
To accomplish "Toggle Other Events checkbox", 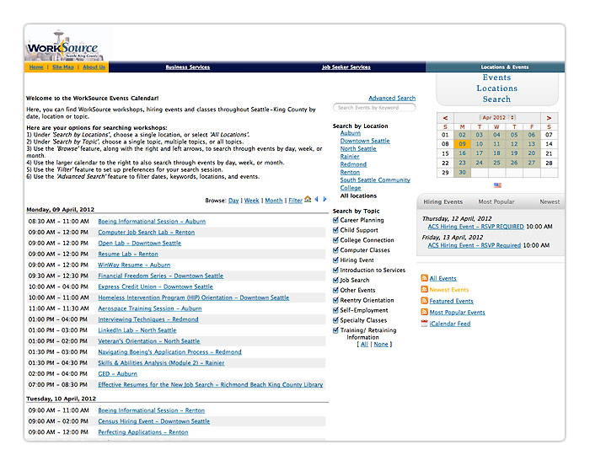I will (335, 290).
